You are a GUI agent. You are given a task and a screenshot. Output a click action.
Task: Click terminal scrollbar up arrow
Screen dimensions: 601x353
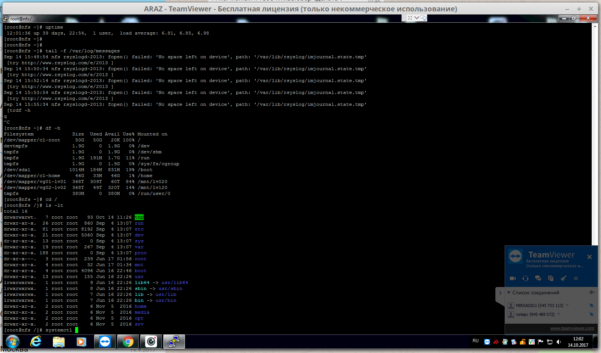(x=595, y=26)
